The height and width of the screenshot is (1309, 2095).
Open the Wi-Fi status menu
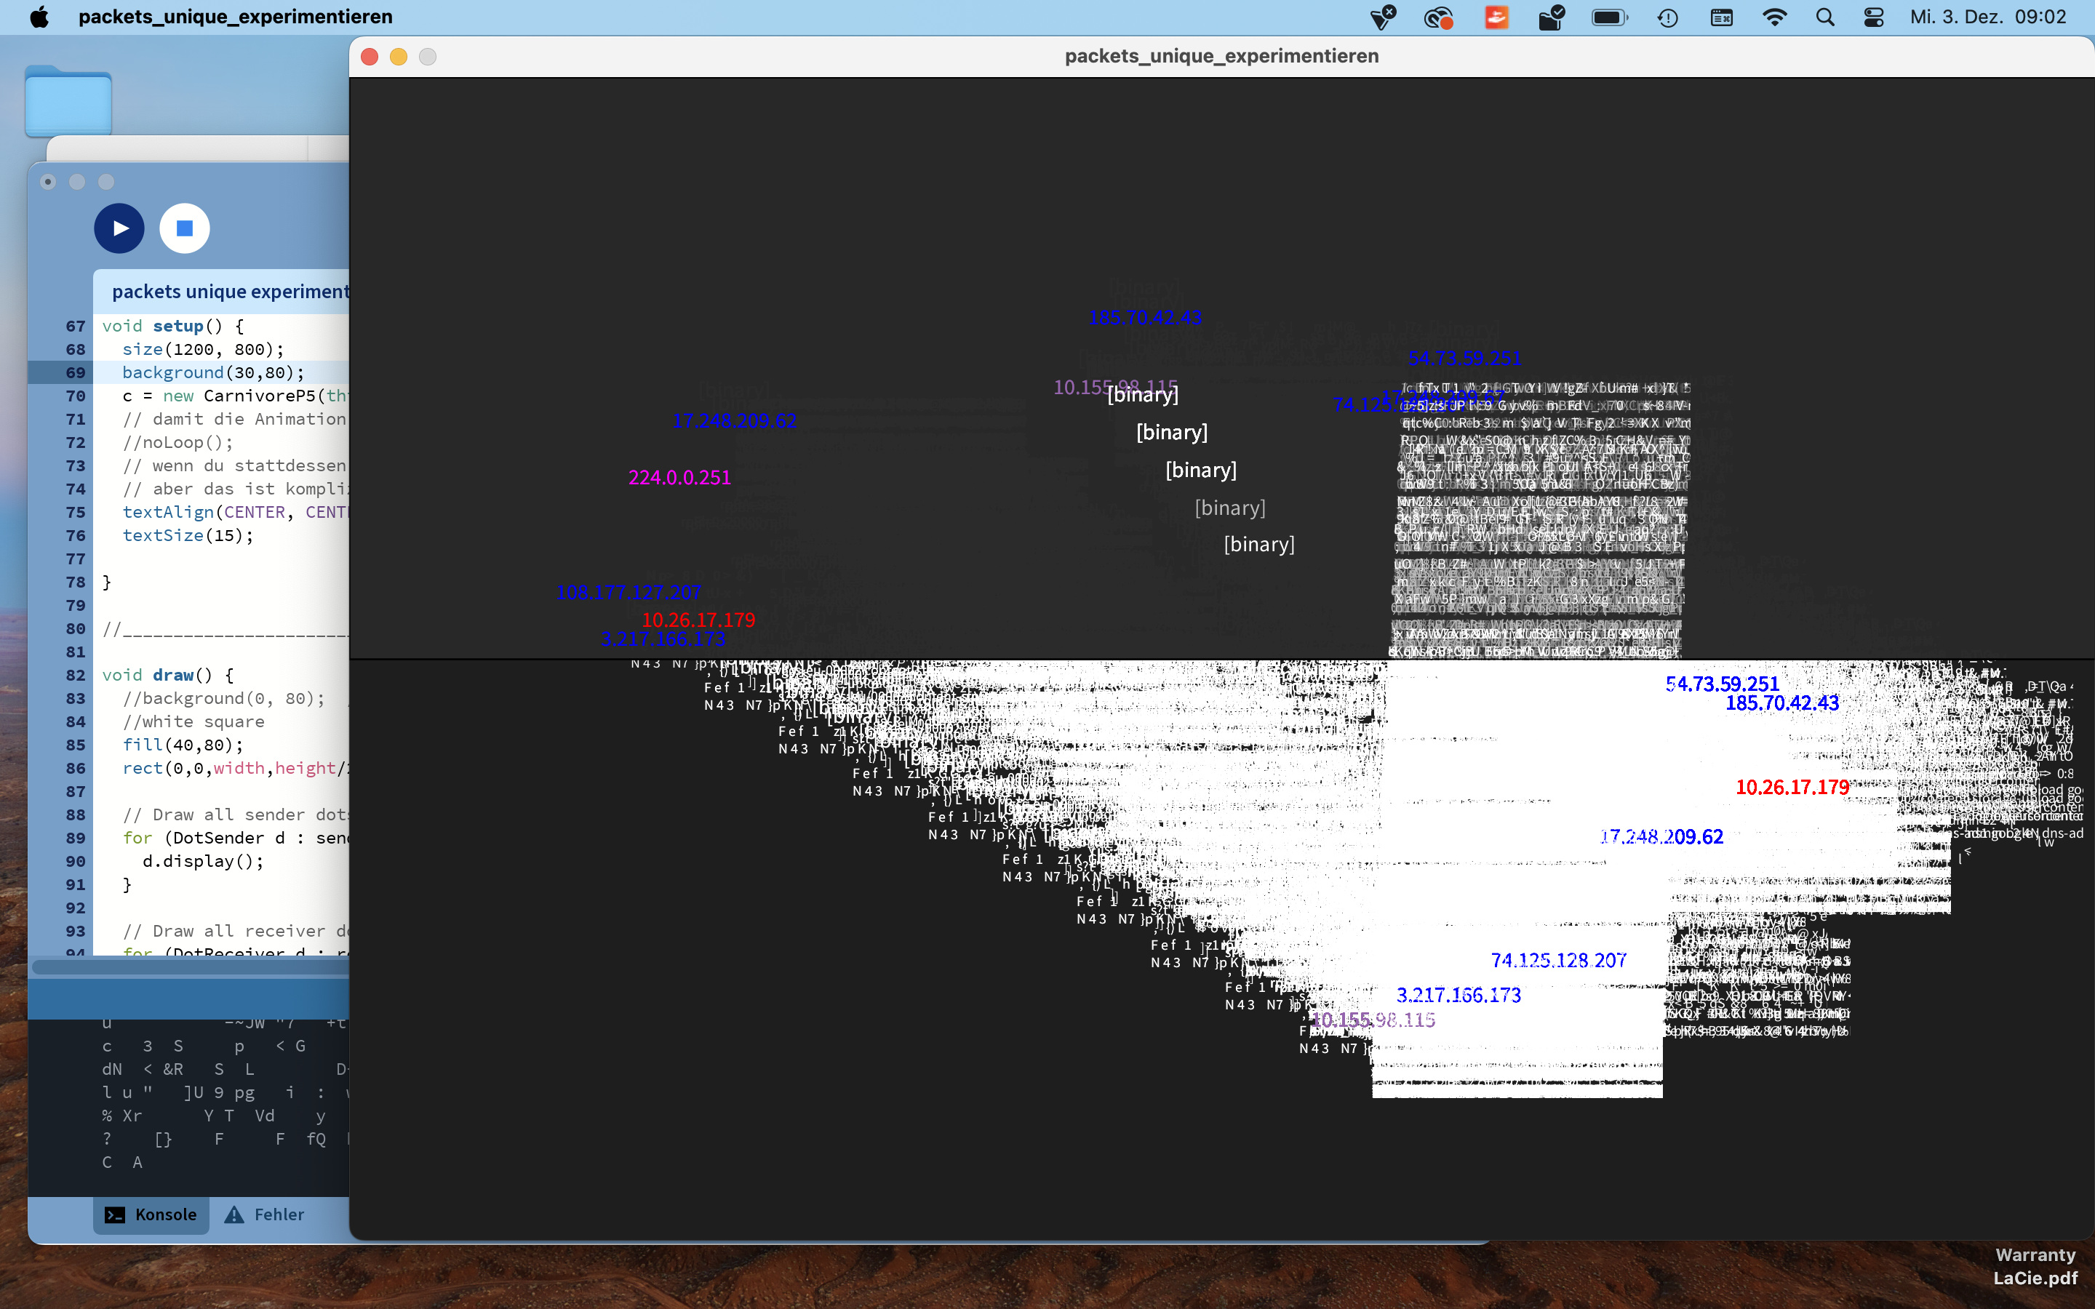pyautogui.click(x=1773, y=17)
